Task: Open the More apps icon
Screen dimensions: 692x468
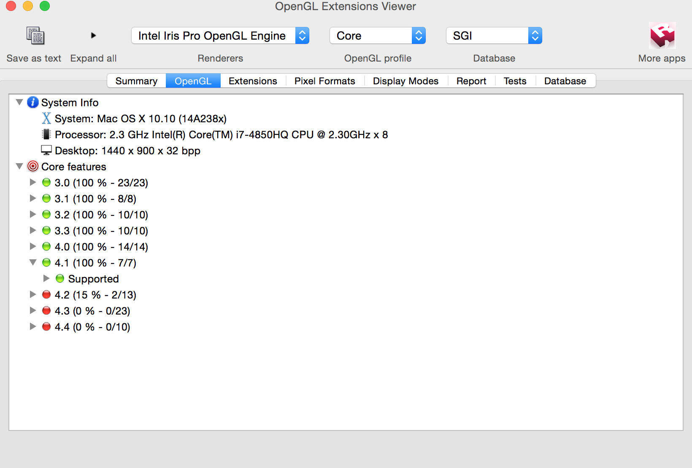Action: coord(662,35)
